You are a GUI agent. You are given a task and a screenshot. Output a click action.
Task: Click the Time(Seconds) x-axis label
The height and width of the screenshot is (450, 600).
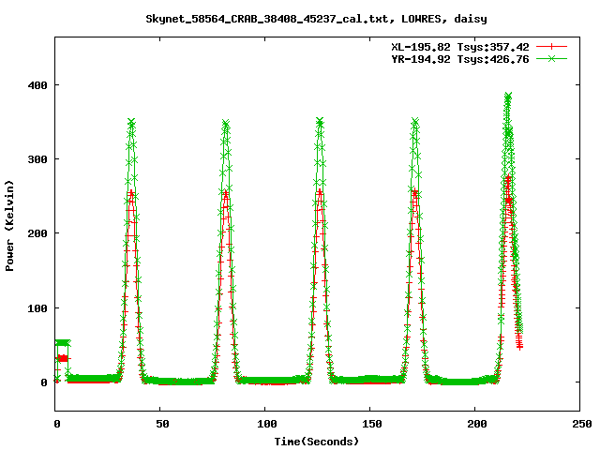[x=316, y=441]
